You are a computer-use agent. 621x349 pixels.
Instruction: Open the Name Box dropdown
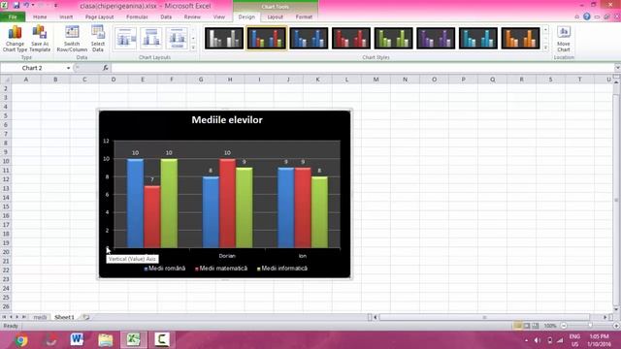68,68
